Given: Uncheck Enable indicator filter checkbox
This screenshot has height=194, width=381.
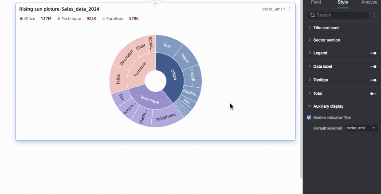Looking at the screenshot, I should (x=309, y=117).
